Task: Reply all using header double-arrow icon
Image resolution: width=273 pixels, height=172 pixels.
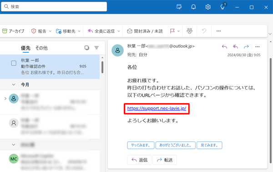Action: [235, 47]
